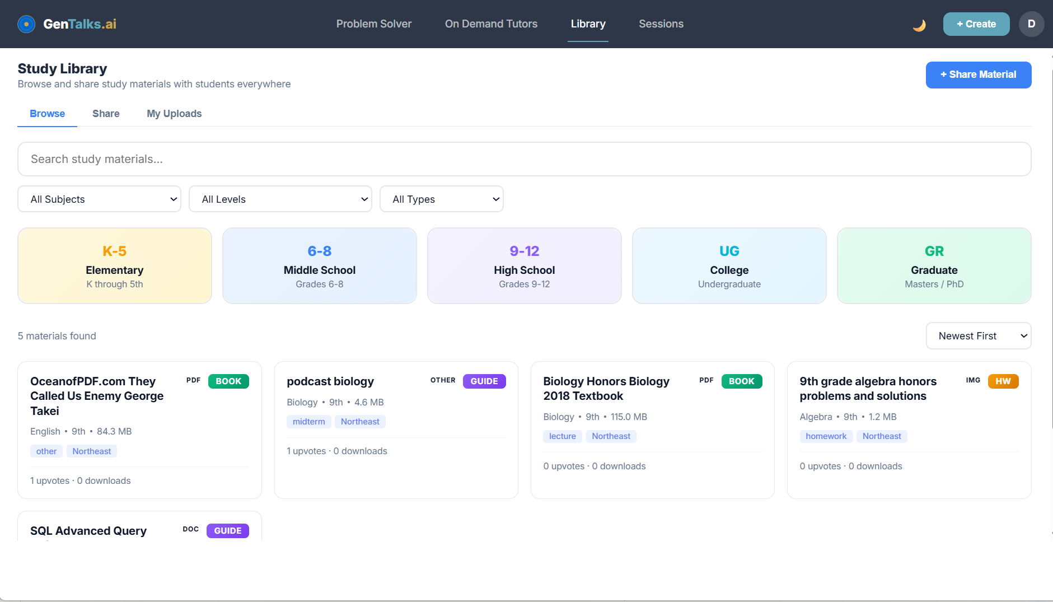Image resolution: width=1053 pixels, height=602 pixels.
Task: Switch to the Browse tab
Action: coord(47,114)
